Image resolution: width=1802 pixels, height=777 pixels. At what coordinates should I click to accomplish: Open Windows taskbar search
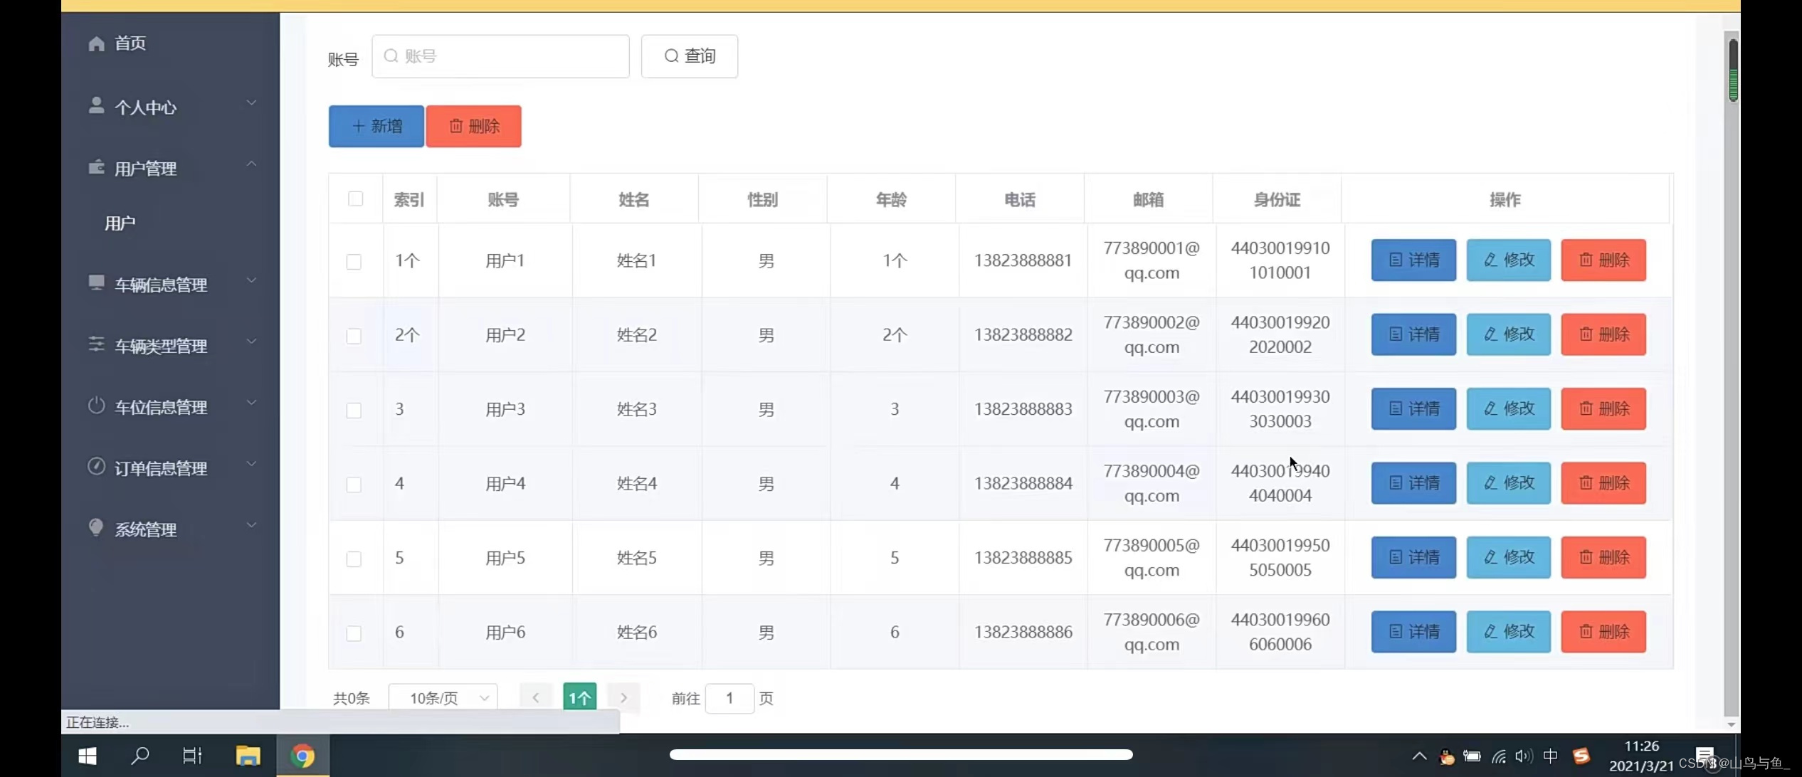tap(140, 756)
